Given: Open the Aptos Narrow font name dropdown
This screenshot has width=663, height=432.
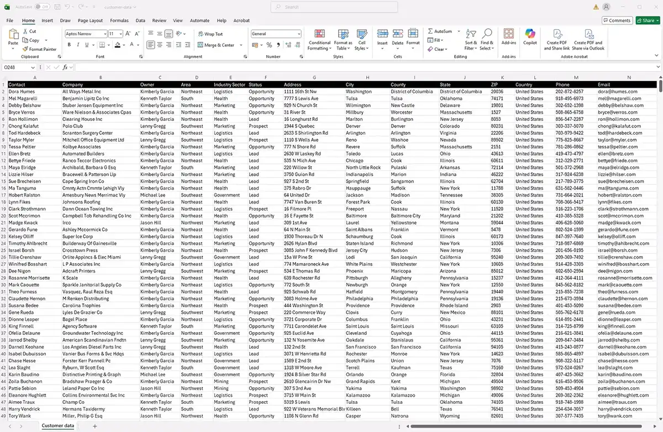Looking at the screenshot, I should click(x=104, y=34).
